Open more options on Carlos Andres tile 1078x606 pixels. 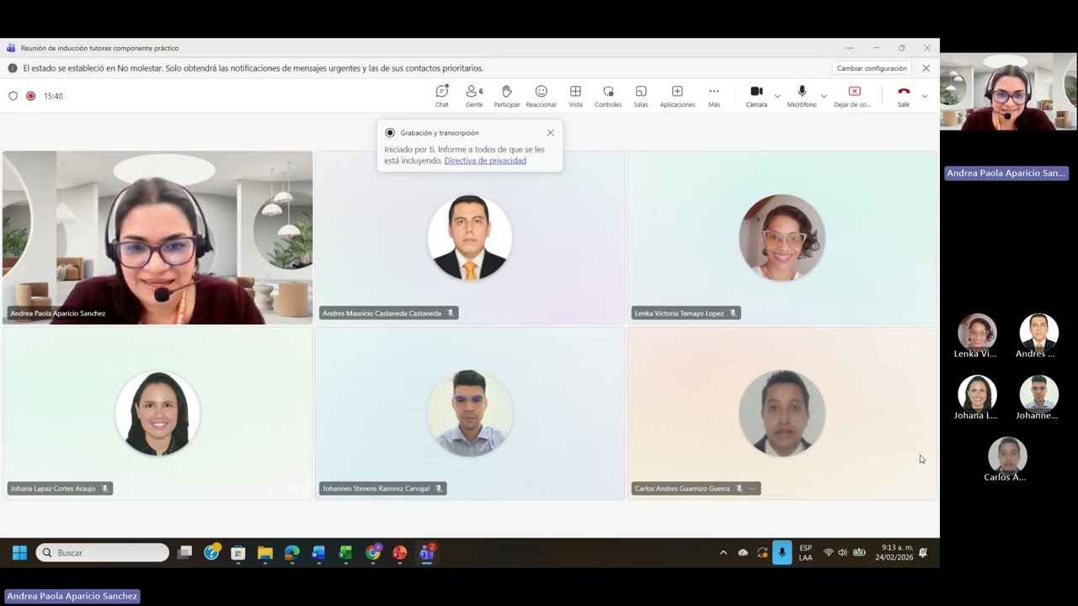(752, 488)
